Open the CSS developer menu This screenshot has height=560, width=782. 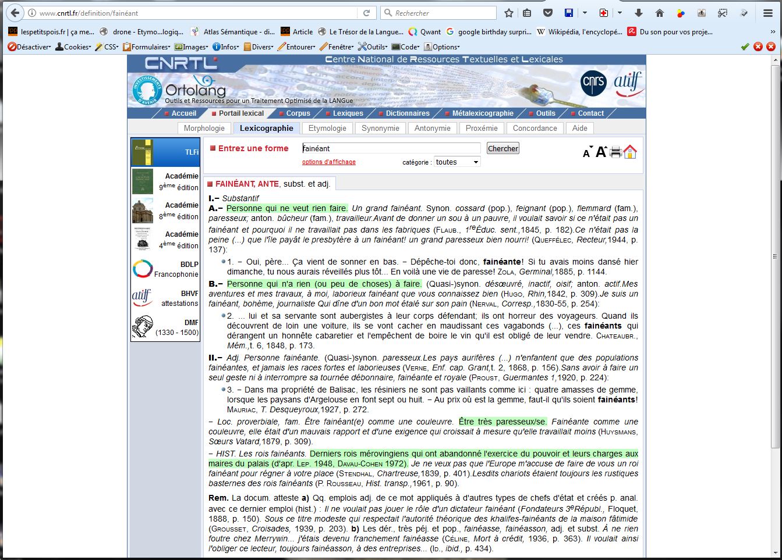coord(107,47)
